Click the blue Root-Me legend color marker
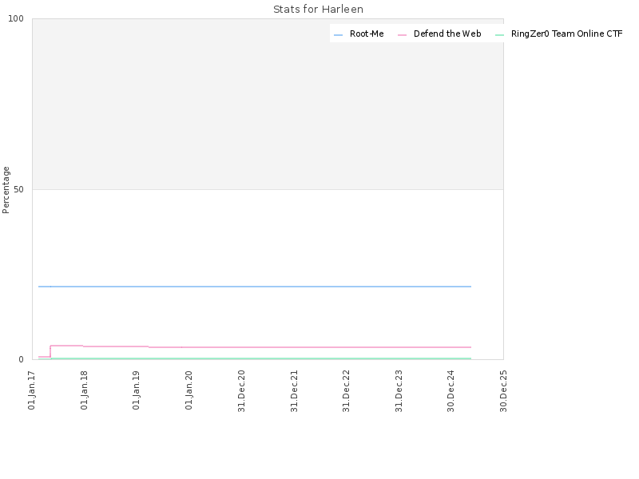639x479 pixels. coord(338,35)
